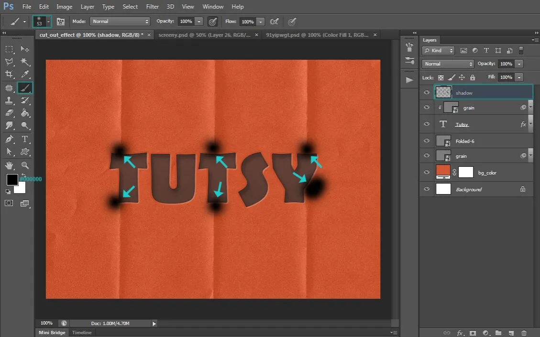Hide the bg_color layer

click(x=427, y=173)
